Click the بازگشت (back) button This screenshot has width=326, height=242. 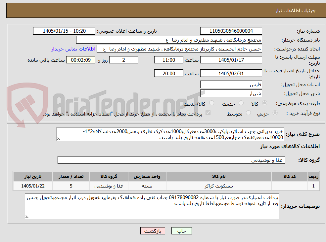pos(153,231)
